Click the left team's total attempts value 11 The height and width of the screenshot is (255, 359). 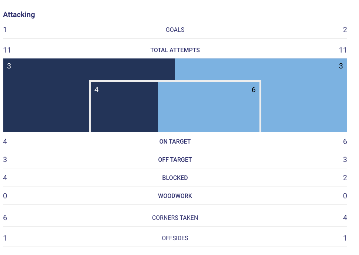(x=7, y=50)
